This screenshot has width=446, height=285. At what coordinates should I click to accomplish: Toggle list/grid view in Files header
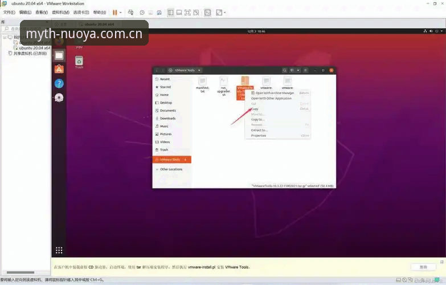click(x=292, y=70)
